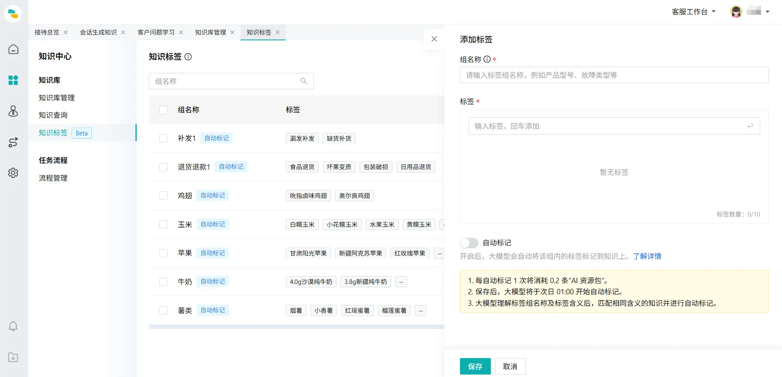The height and width of the screenshot is (377, 782).
Task: Click the 取消 button
Action: [510, 366]
